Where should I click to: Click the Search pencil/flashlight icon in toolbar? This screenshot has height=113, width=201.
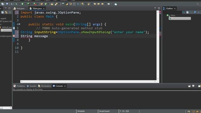tap(56, 4)
